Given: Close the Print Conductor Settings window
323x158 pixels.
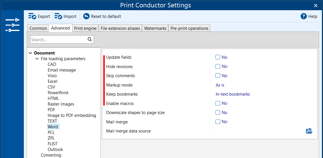Looking at the screenshot, I should tap(316, 5).
